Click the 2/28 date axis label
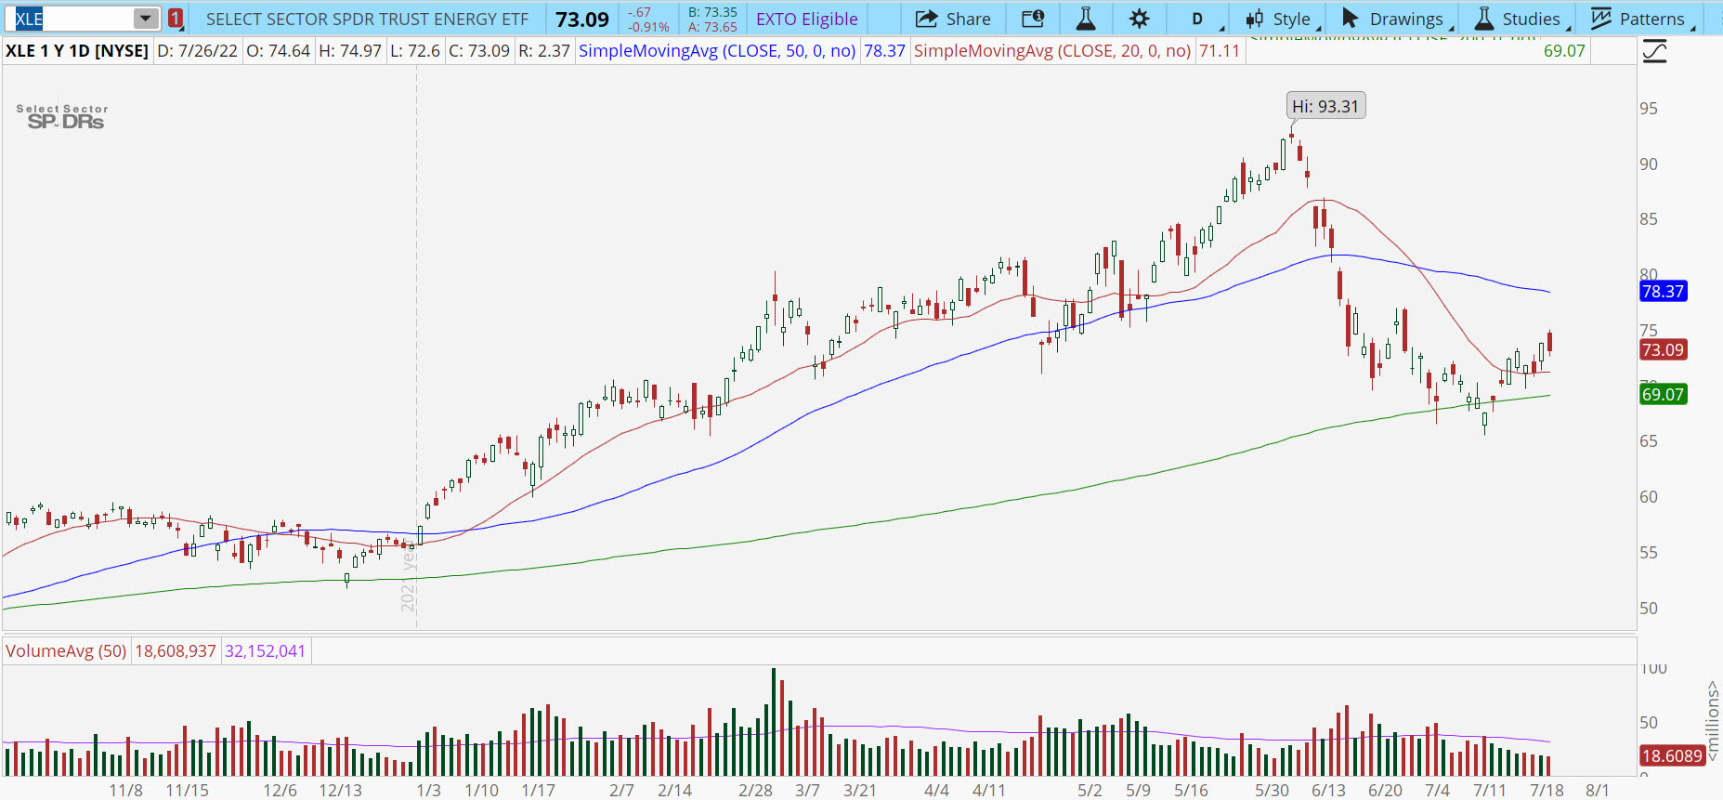 756,790
